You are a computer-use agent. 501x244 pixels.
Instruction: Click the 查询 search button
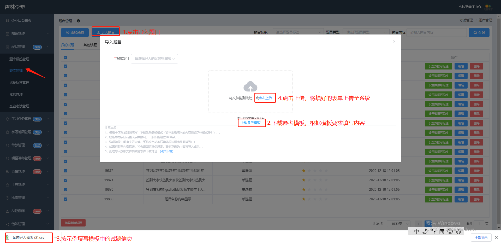479,32
